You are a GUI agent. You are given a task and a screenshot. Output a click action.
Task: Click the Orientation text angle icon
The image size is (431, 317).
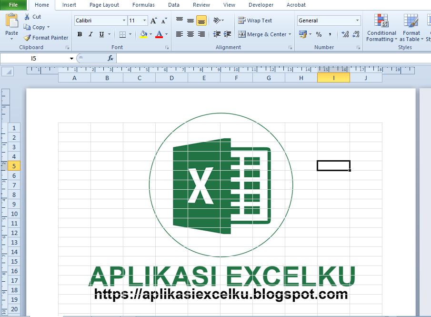coord(217,20)
